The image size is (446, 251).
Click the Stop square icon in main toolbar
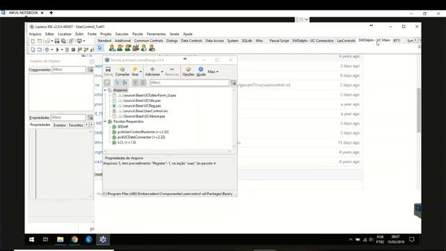[73, 50]
